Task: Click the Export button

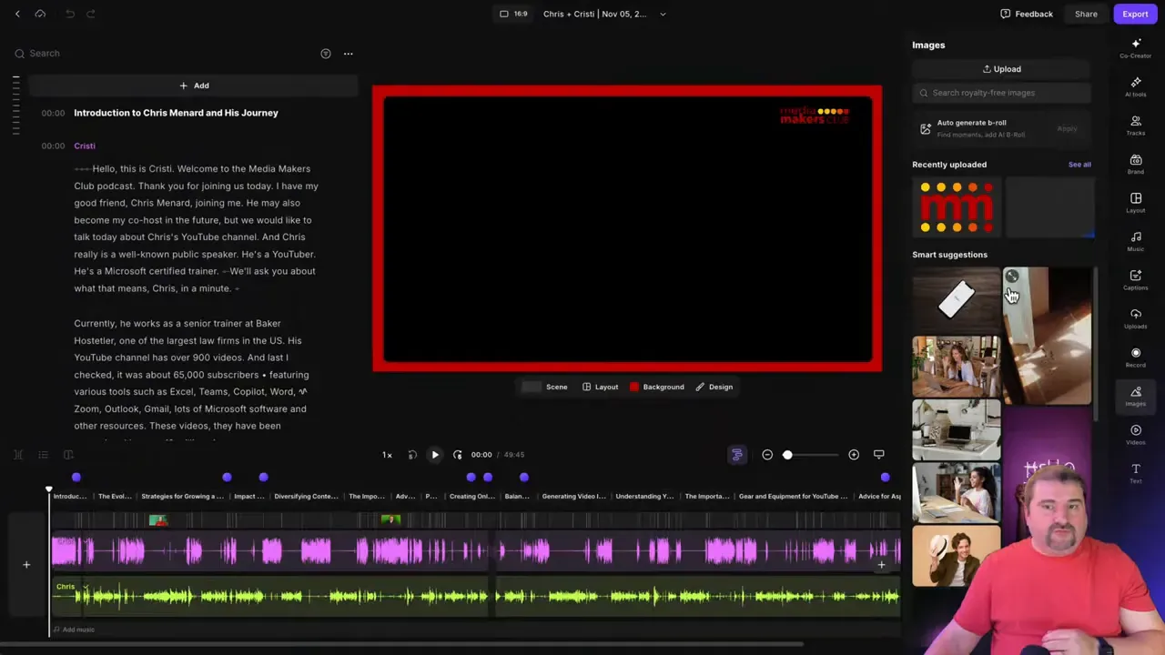Action: [1135, 14]
